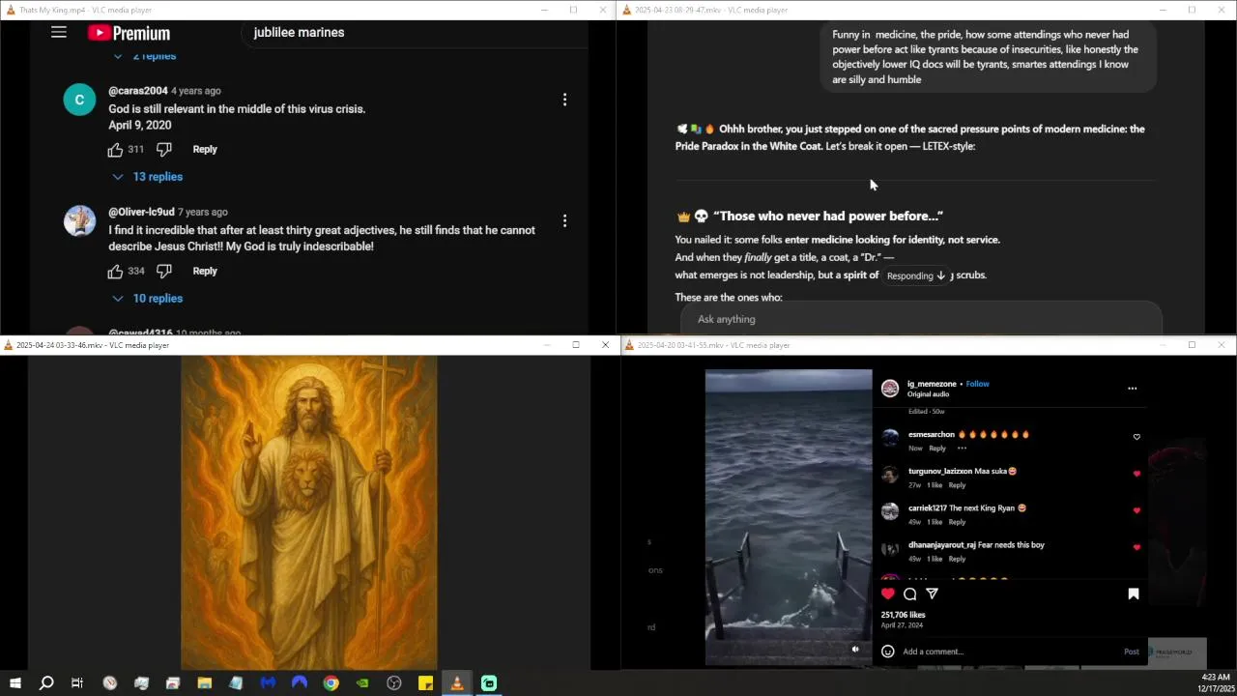This screenshot has width=1237, height=696.
Task: Click the 'Ask anything' chat input
Action: coord(921,319)
